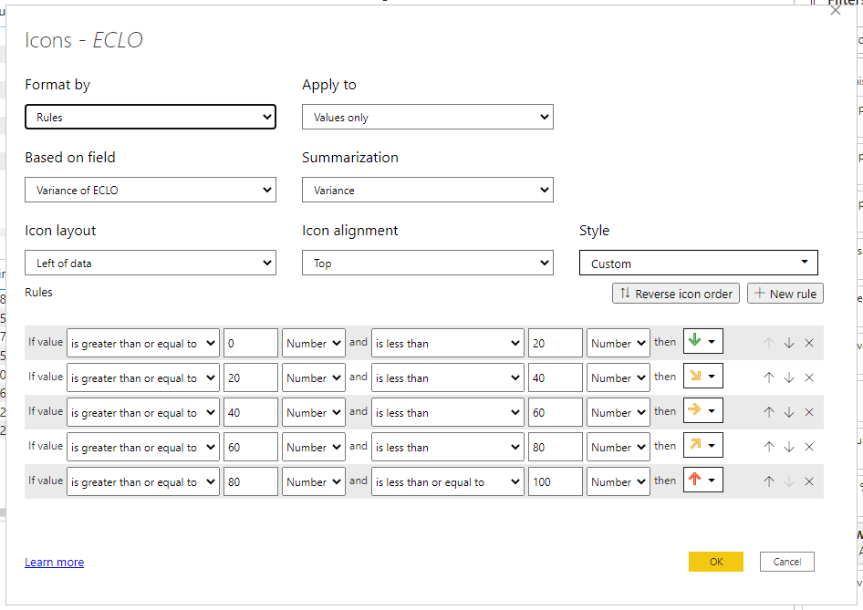The width and height of the screenshot is (863, 610).
Task: Move the 20 to 40 rule down
Action: (789, 377)
